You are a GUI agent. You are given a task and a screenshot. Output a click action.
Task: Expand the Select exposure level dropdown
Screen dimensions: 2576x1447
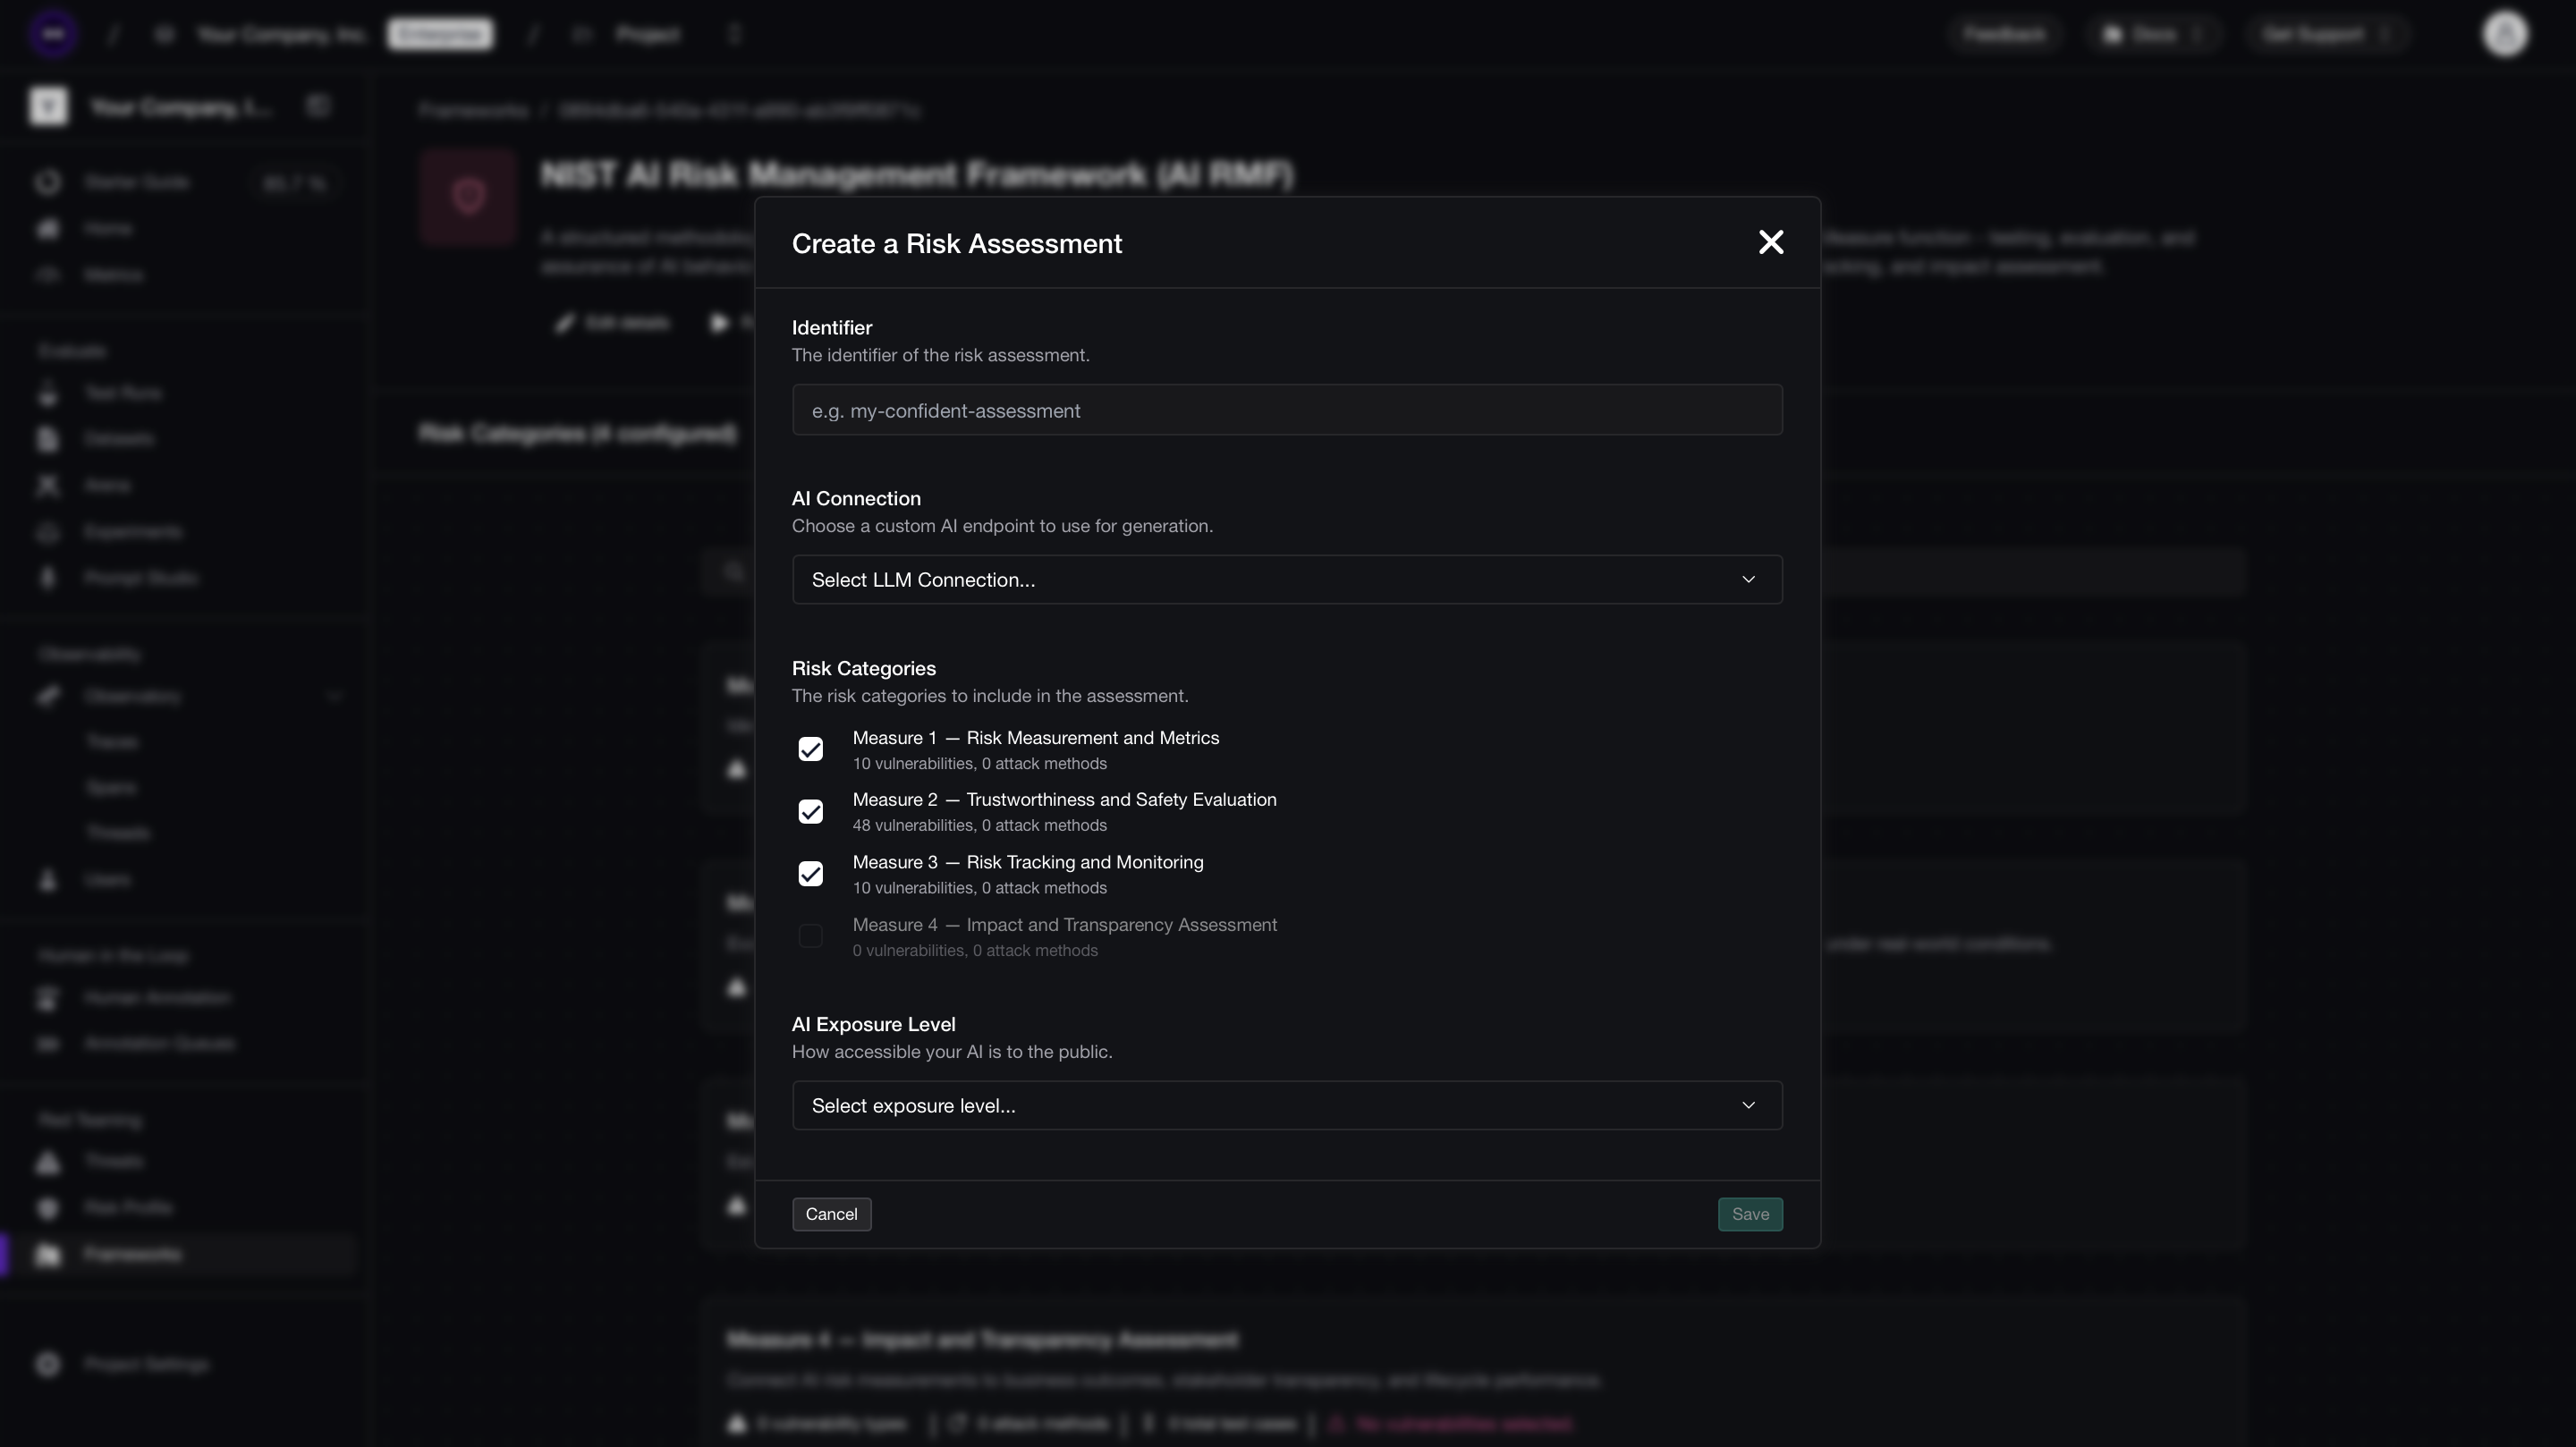click(1287, 1105)
